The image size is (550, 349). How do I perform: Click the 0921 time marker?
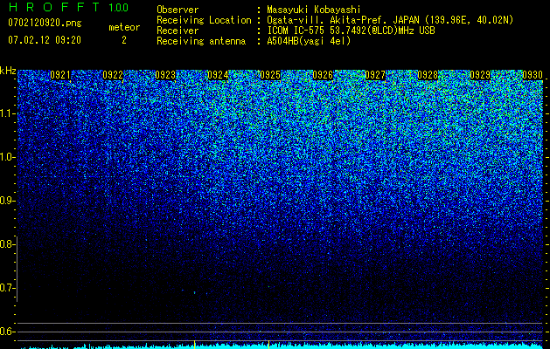coord(60,75)
